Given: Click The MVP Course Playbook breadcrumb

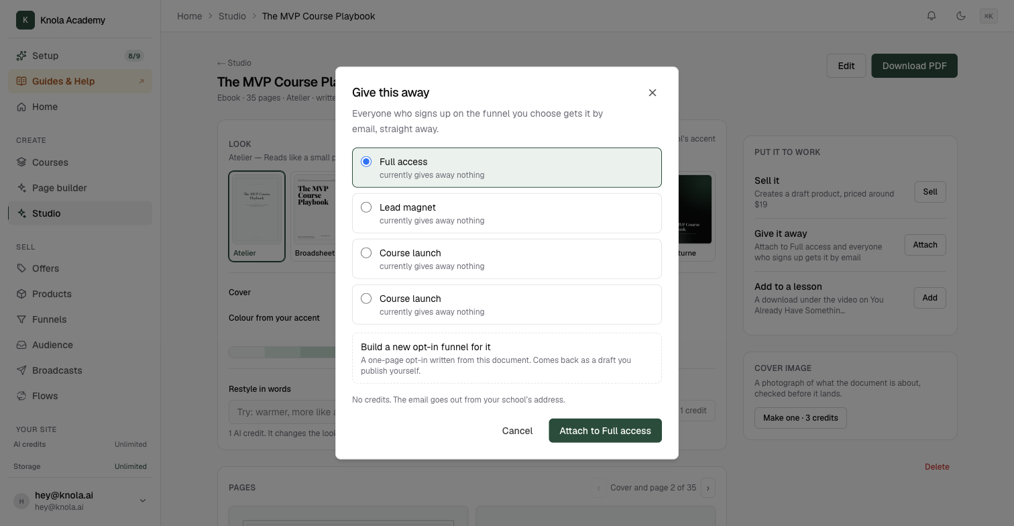Looking at the screenshot, I should pos(319,16).
